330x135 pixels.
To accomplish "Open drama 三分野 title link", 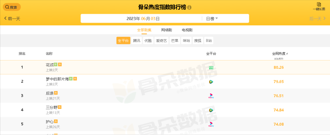I will [52, 108].
